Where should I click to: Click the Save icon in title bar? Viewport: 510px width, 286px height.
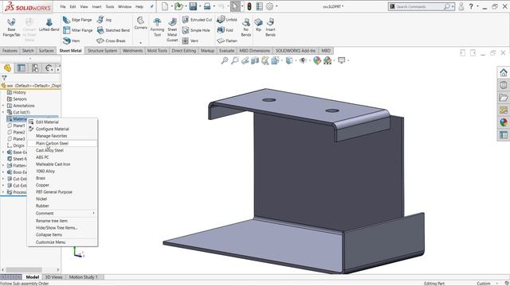click(193, 6)
